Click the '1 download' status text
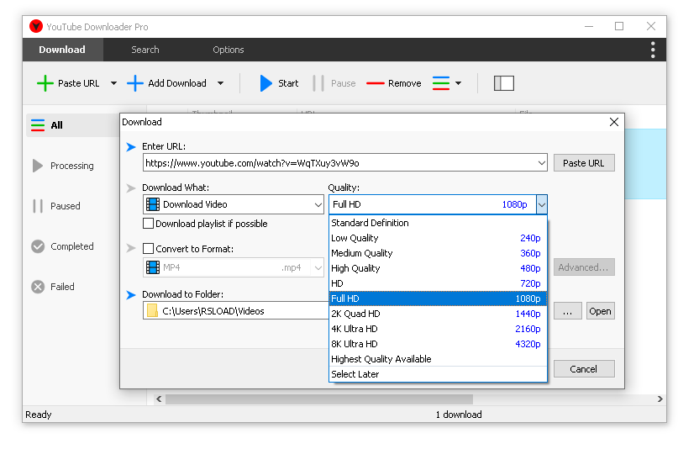 pos(459,415)
